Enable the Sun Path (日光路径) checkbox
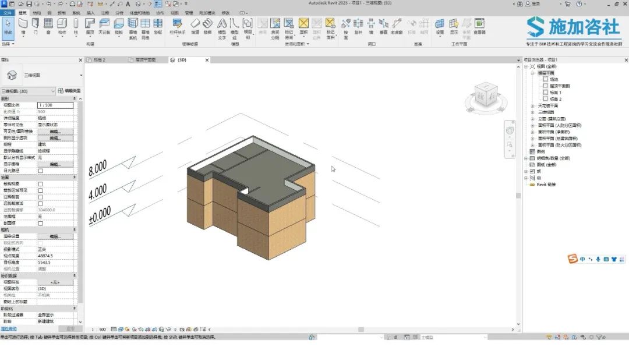Viewport: 629px width, 354px height. [41, 171]
